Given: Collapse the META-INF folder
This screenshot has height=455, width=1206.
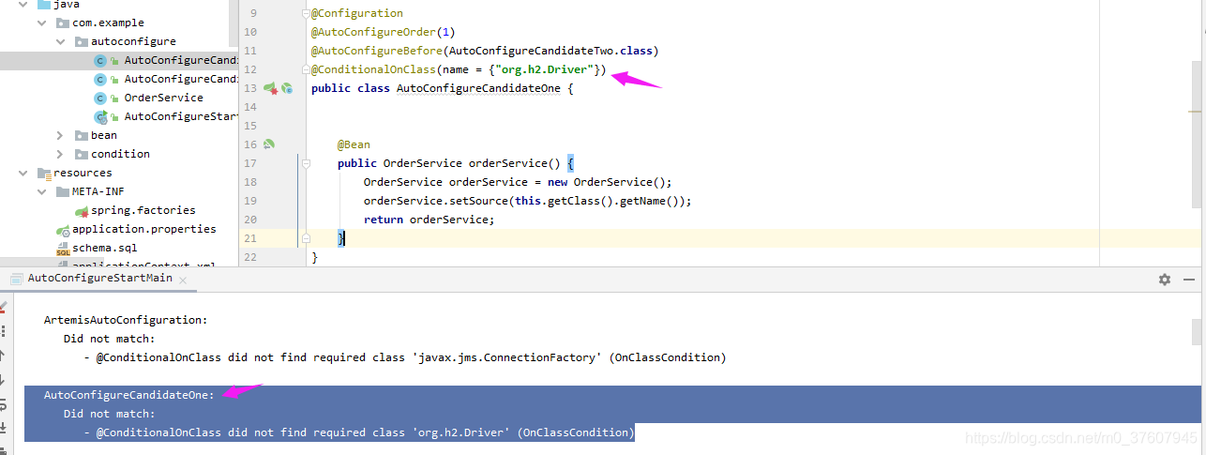Looking at the screenshot, I should coord(42,191).
